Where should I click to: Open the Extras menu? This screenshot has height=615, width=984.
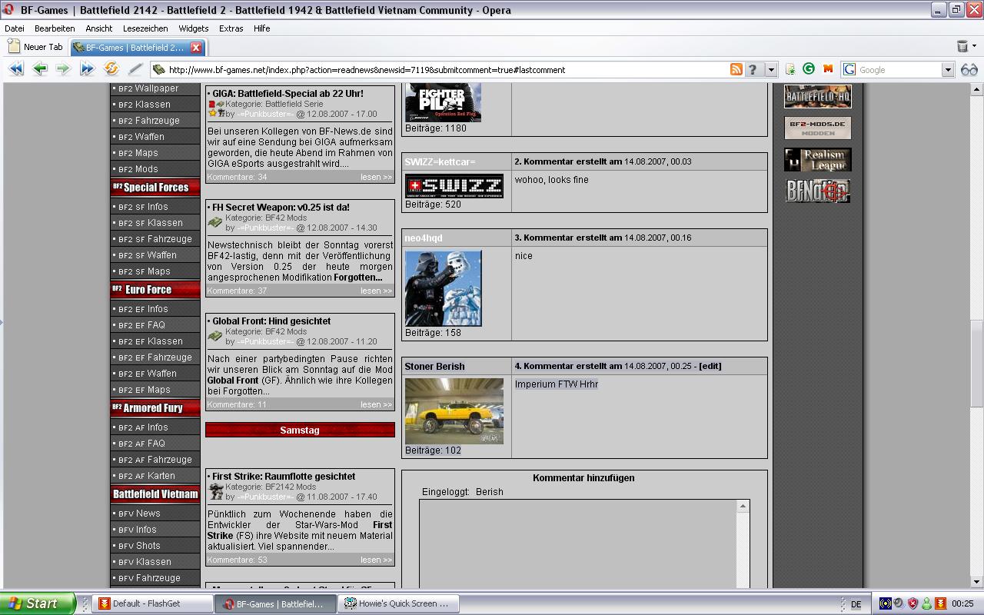click(x=231, y=28)
